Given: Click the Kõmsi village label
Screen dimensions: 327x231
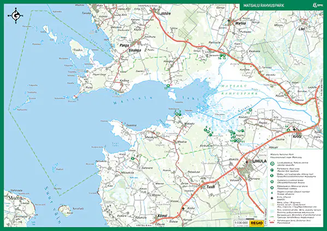Looking at the screenshot, I should click(x=162, y=216).
